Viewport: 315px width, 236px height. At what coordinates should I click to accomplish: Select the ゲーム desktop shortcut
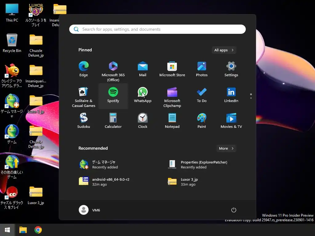pyautogui.click(x=12, y=134)
